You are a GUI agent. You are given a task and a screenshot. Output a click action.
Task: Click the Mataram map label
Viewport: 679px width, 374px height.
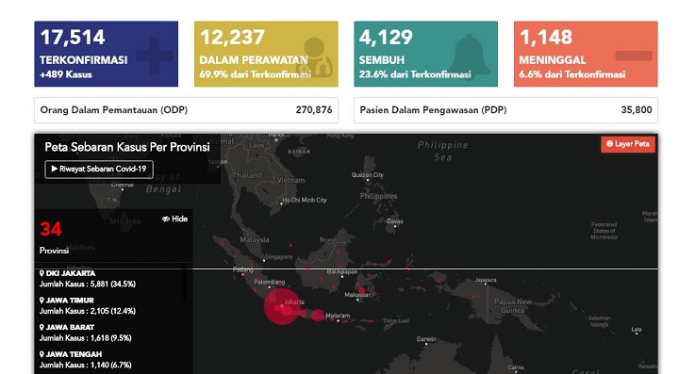(338, 316)
